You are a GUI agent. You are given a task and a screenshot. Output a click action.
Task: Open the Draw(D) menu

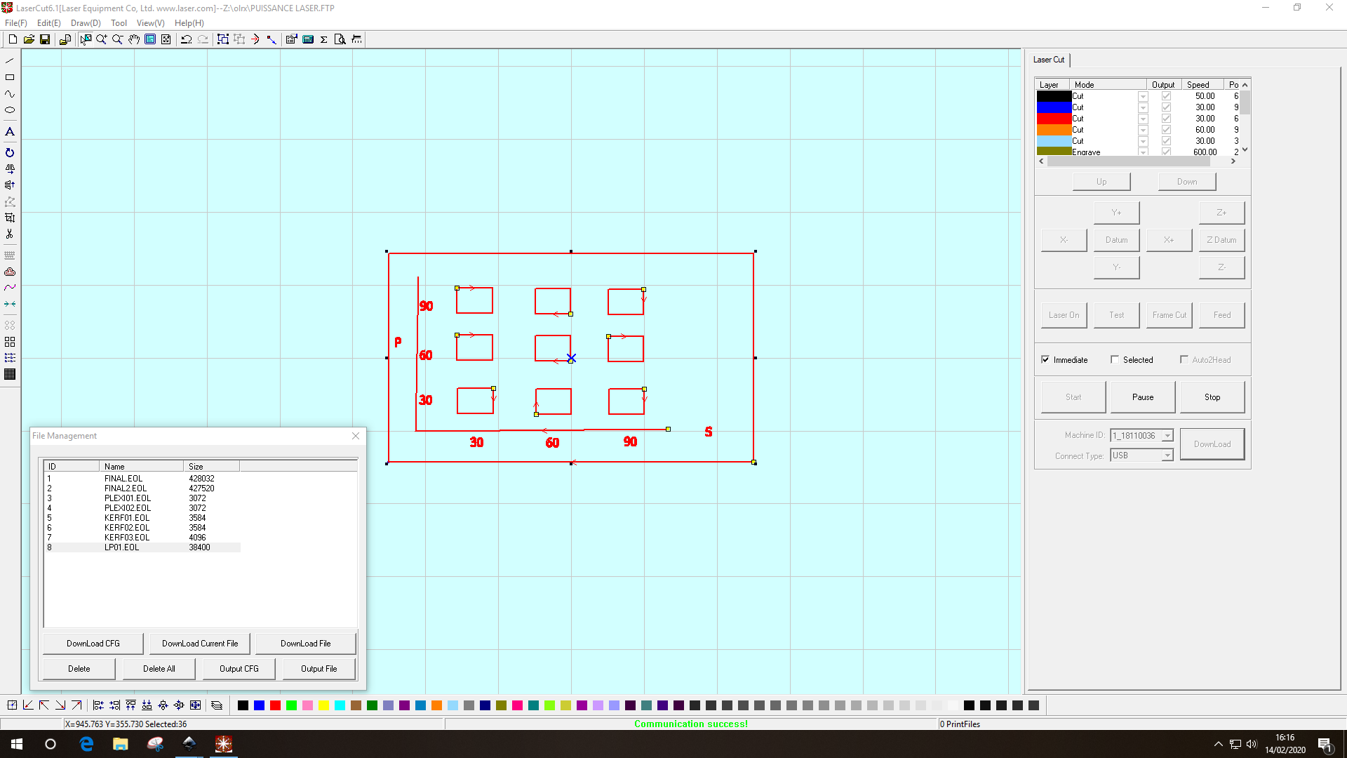point(86,23)
